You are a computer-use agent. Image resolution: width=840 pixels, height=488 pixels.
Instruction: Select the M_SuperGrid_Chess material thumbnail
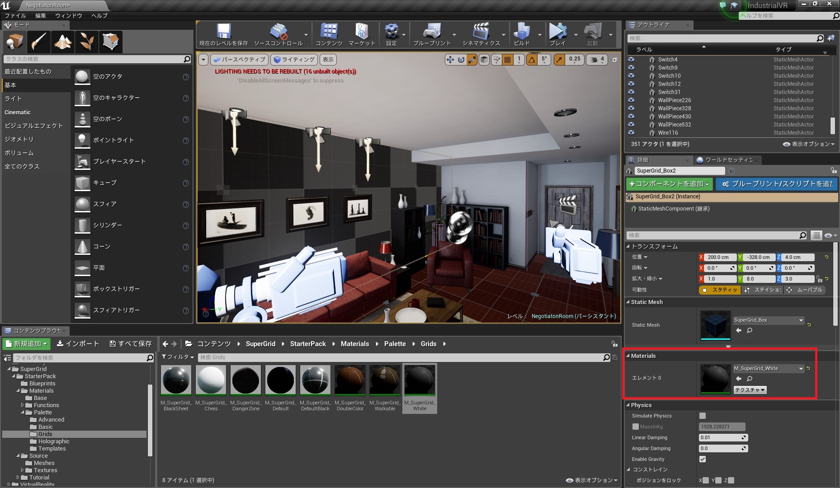tap(211, 380)
